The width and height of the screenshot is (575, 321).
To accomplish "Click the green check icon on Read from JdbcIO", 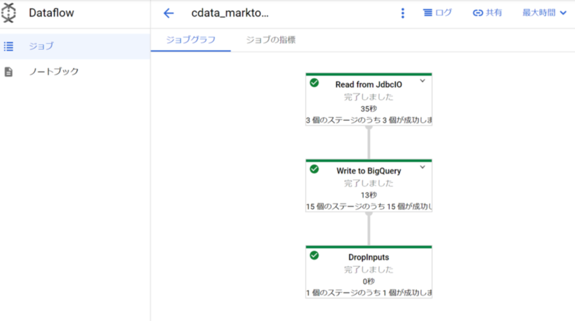I will click(314, 83).
